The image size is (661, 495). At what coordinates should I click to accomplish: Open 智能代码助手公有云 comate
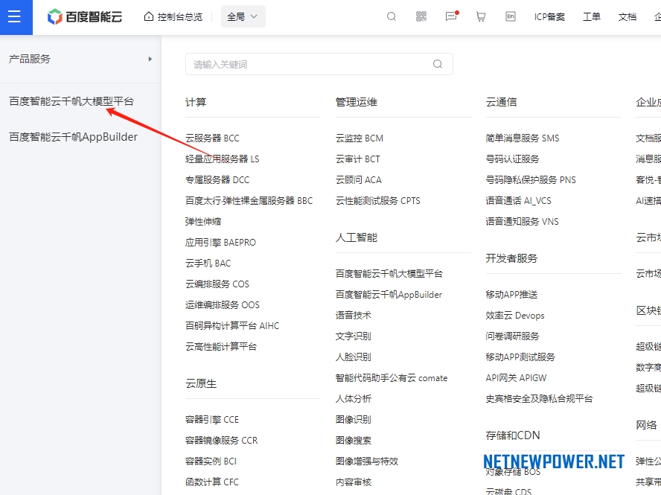392,378
